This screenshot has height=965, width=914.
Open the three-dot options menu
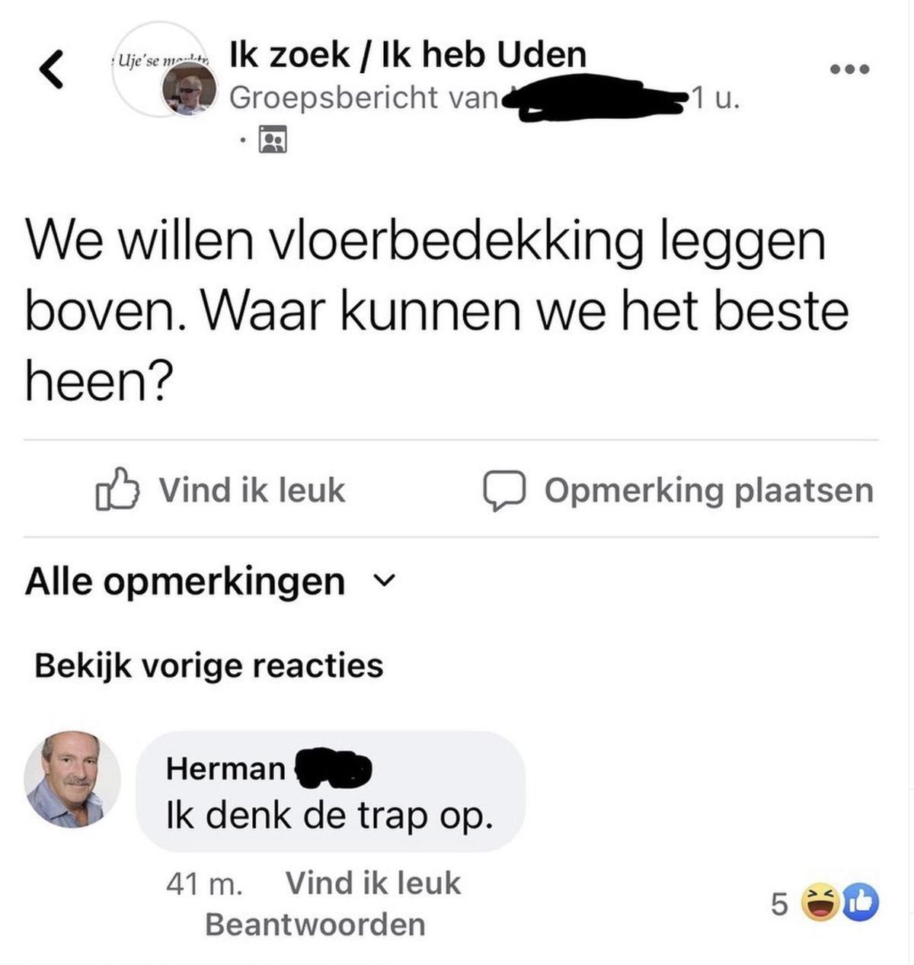[848, 70]
